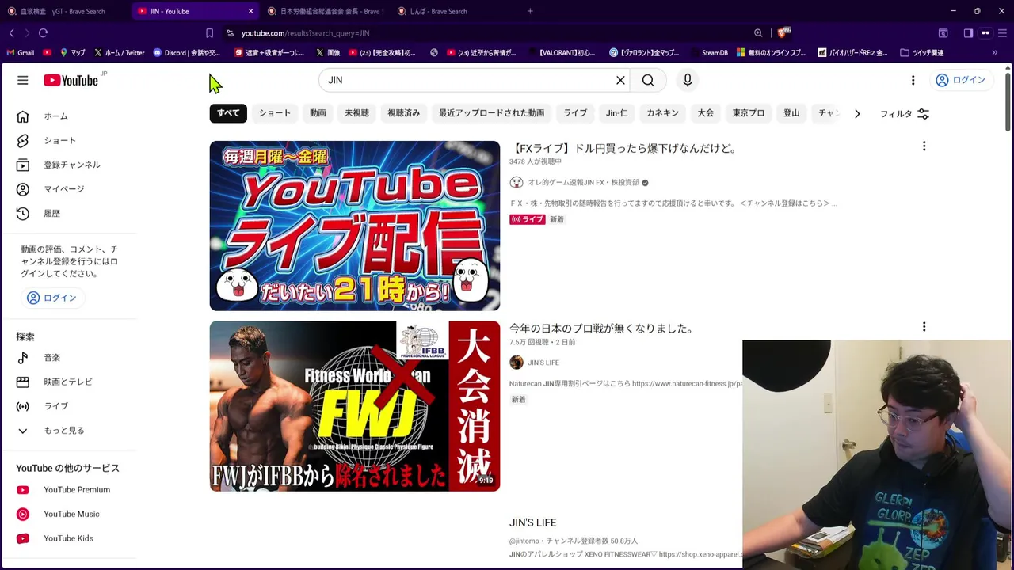This screenshot has width=1014, height=570.
Task: Open more options for プロ戦 video
Action: 924,327
